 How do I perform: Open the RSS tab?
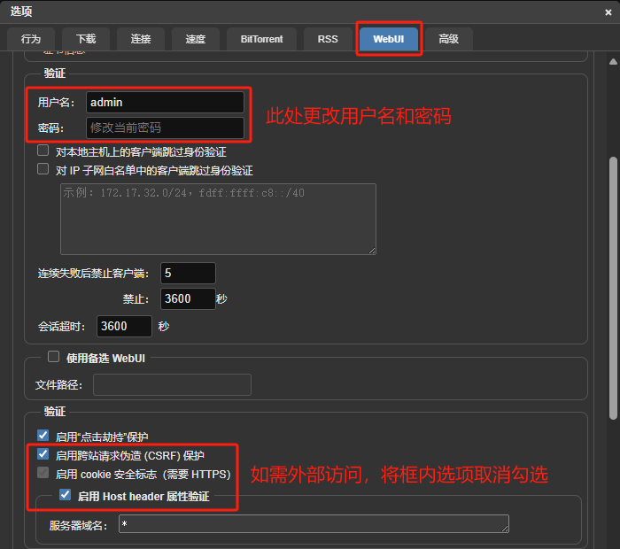(328, 39)
